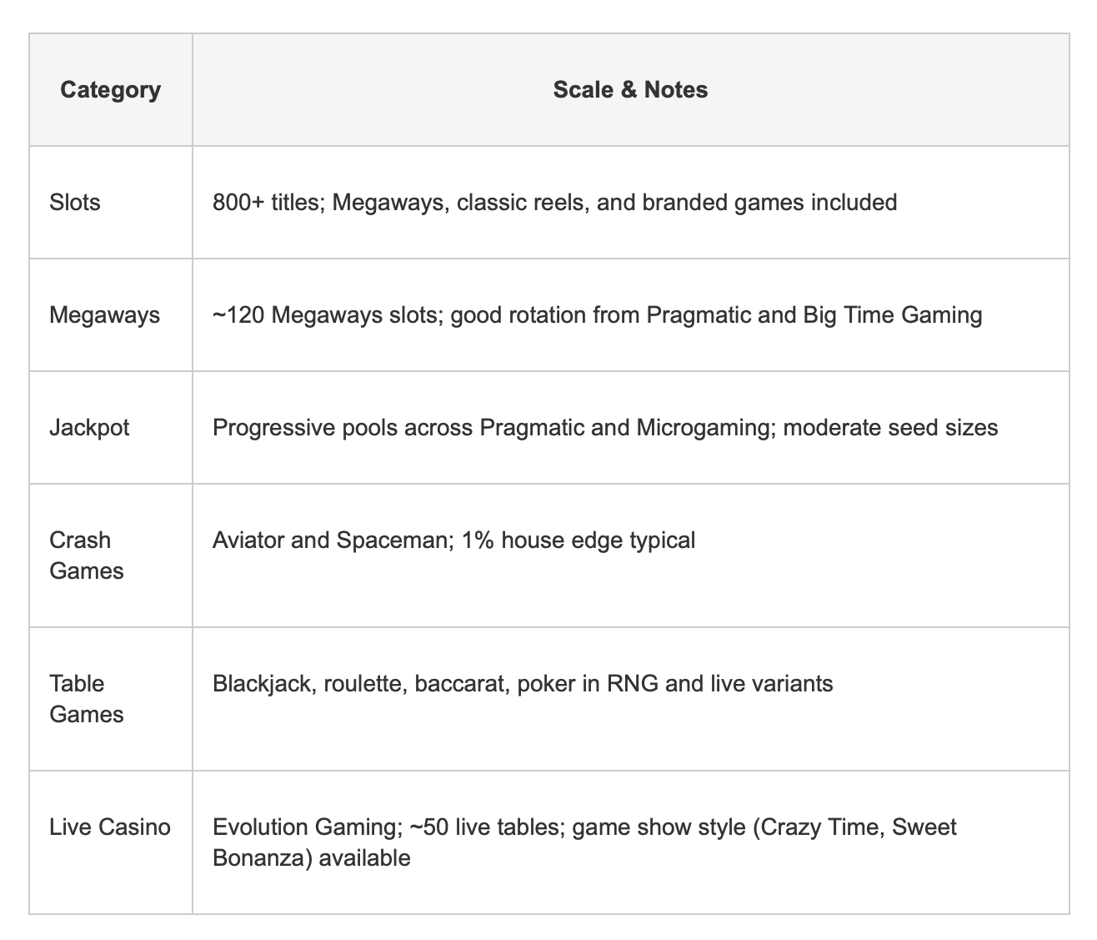Select the Crash Games category cell
The height and width of the screenshot is (940, 1097).
(110, 555)
